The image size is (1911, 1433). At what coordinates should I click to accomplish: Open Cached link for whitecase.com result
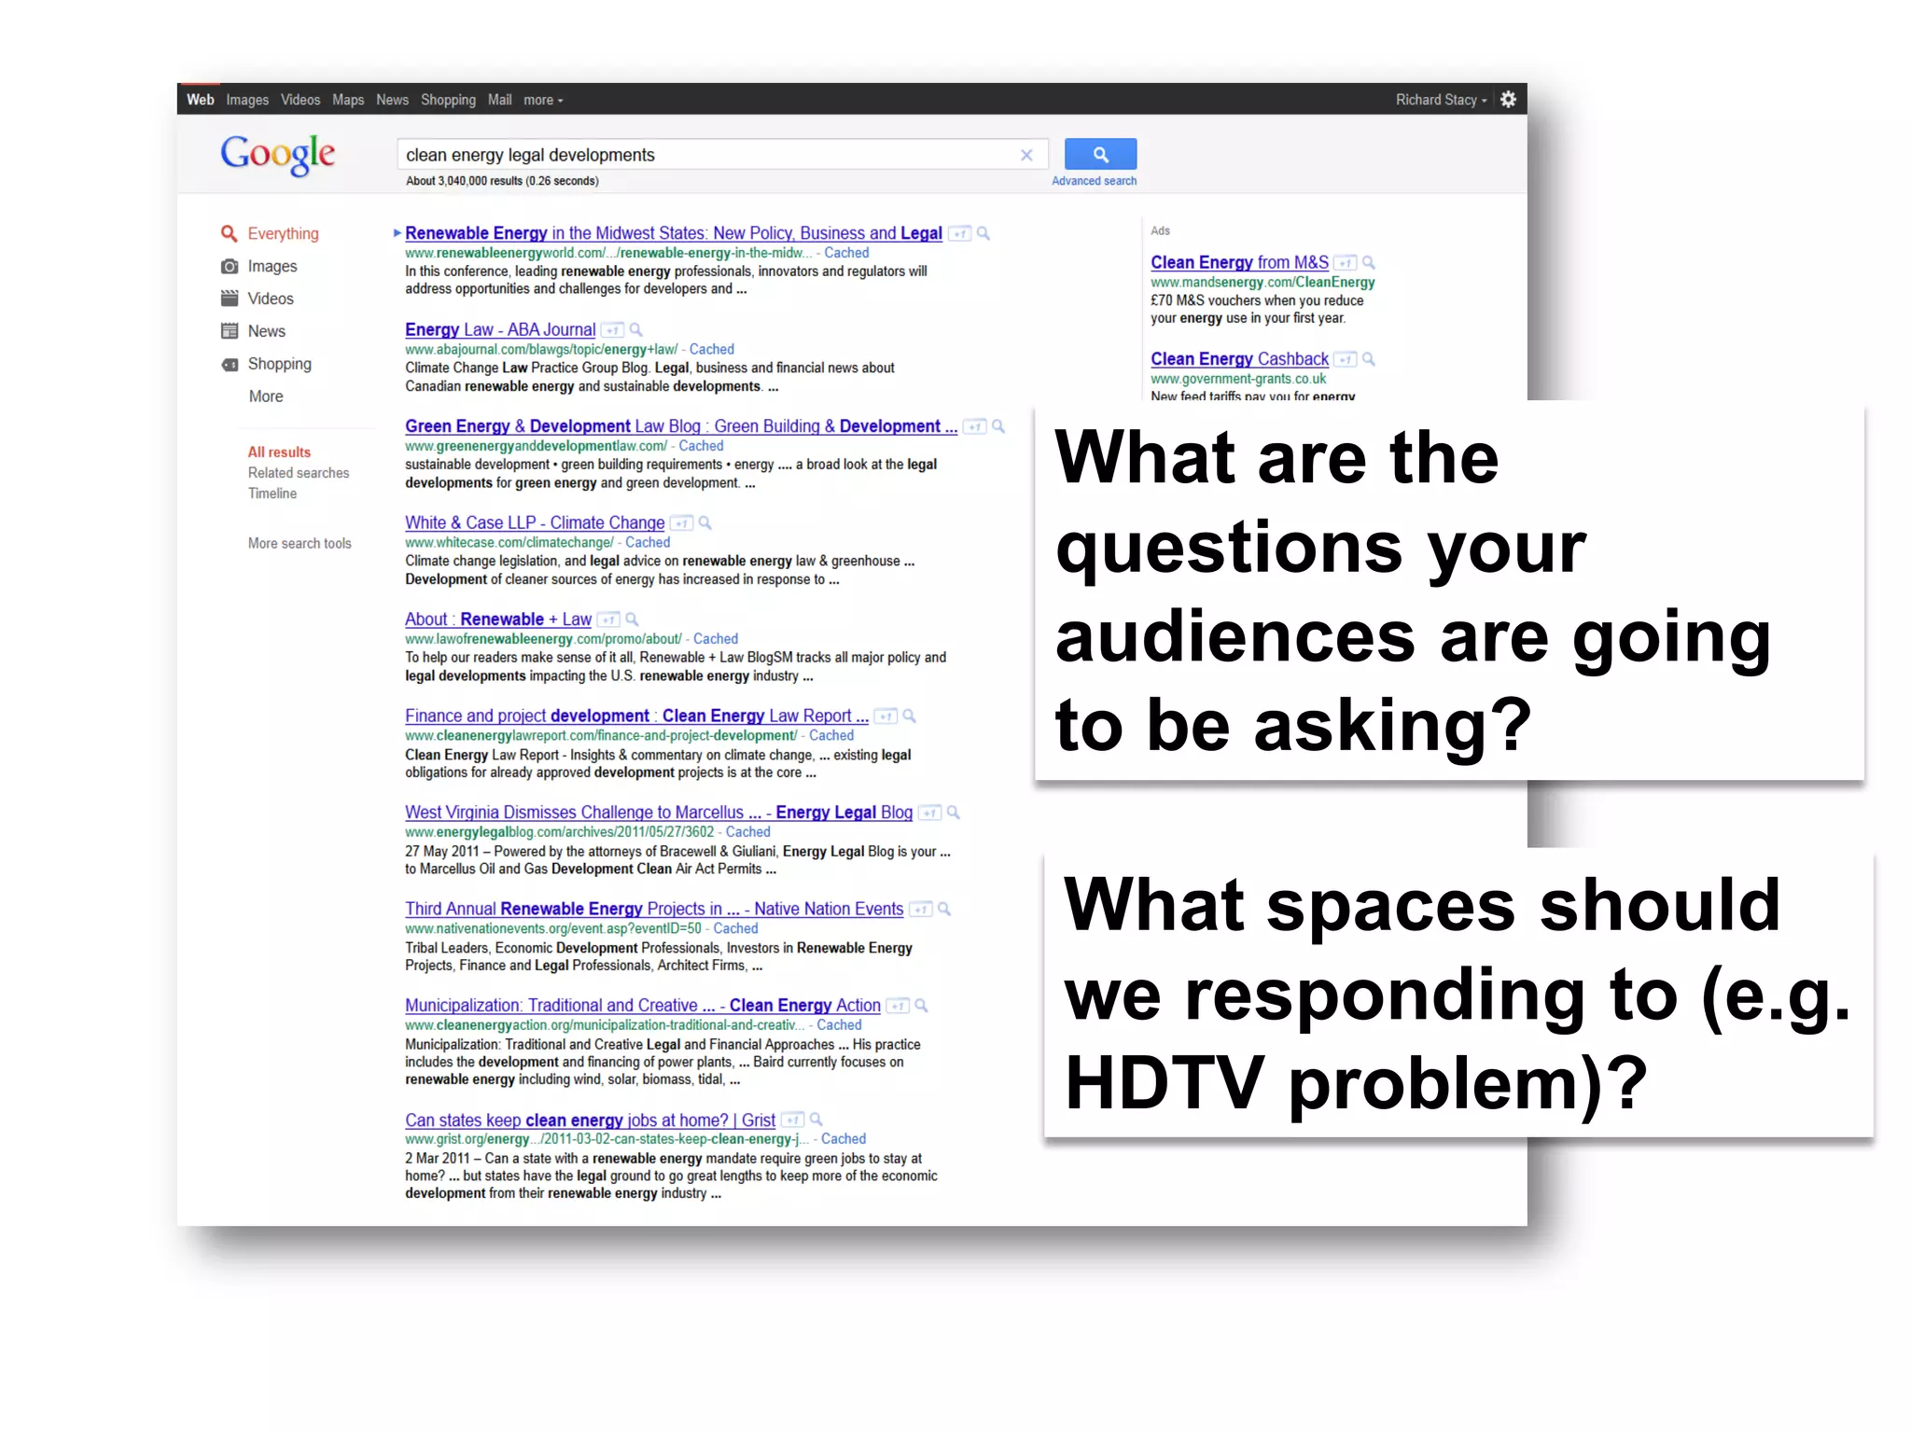pyautogui.click(x=648, y=542)
